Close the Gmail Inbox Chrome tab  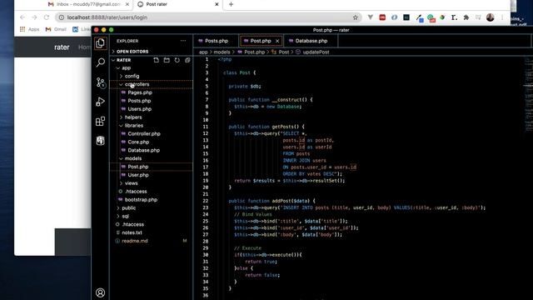(x=127, y=4)
